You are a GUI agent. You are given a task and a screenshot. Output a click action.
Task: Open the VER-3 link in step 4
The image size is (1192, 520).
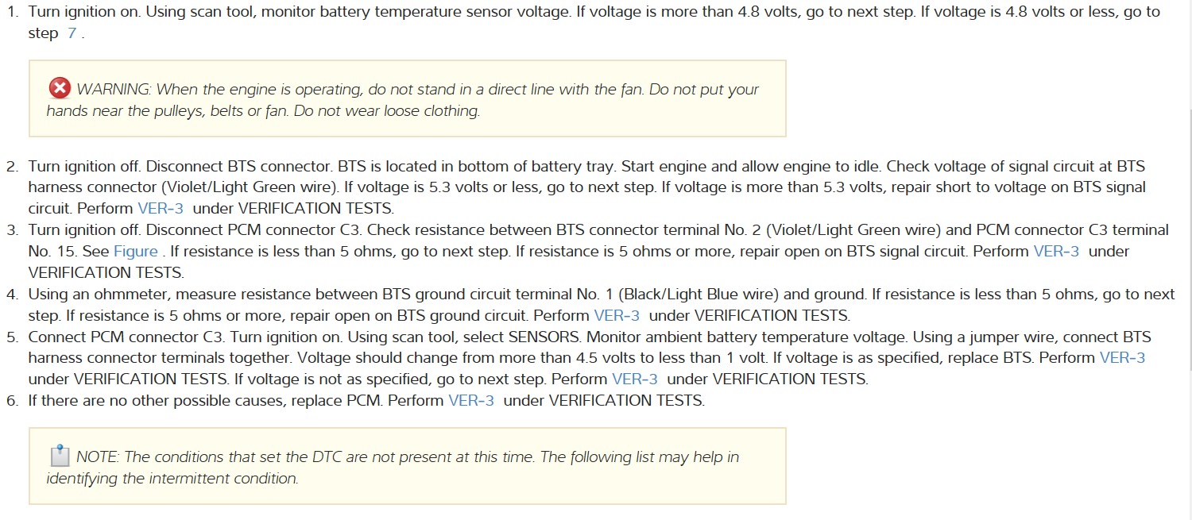pyautogui.click(x=617, y=315)
